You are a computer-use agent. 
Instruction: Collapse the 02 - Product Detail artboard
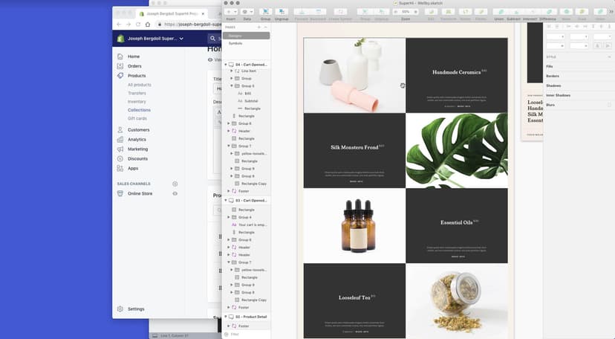point(227,317)
